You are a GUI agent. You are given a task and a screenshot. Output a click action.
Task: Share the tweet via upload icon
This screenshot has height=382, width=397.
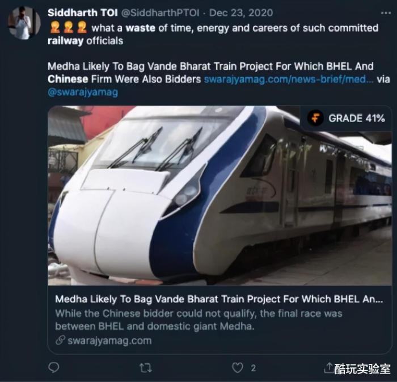pyautogui.click(x=328, y=368)
